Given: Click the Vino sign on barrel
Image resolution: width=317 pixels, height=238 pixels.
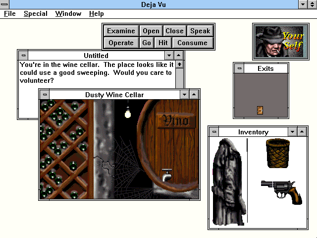Looking at the screenshot, I should [176, 120].
